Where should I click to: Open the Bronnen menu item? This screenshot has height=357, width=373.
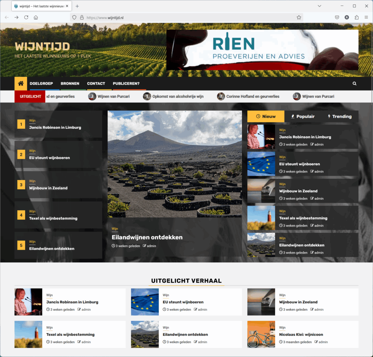click(70, 83)
